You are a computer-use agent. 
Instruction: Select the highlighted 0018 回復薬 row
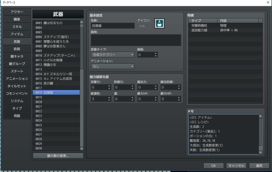tap(56, 93)
